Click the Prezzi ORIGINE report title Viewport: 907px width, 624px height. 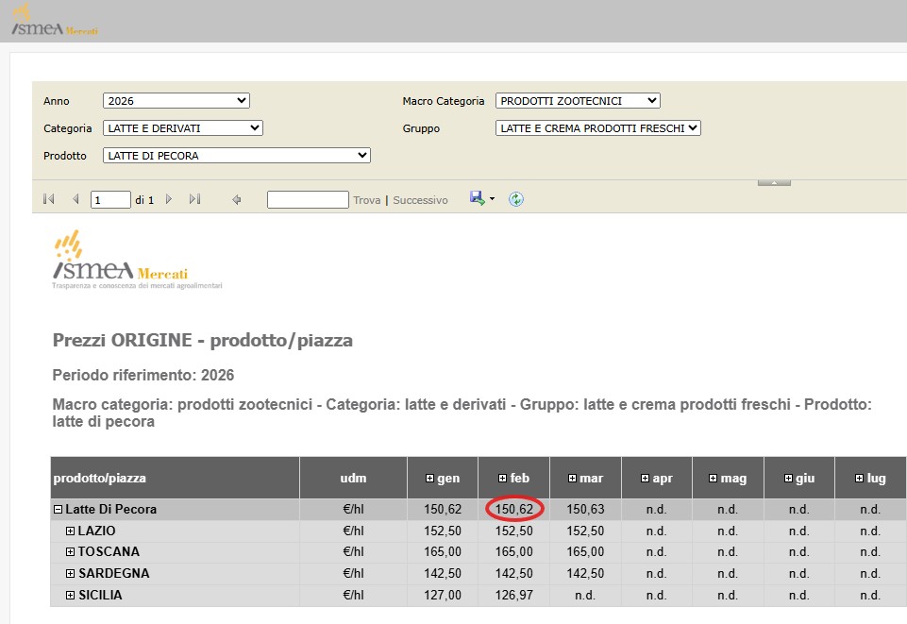[203, 340]
